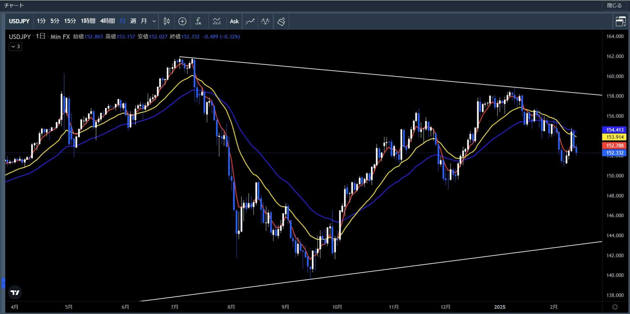
Task: Click the red 152.788 price label
Action: (x=614, y=146)
